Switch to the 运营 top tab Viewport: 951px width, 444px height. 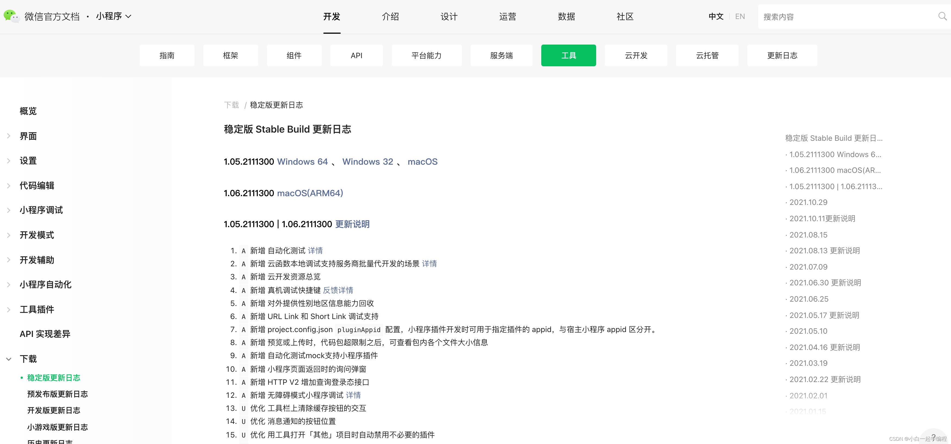508,17
